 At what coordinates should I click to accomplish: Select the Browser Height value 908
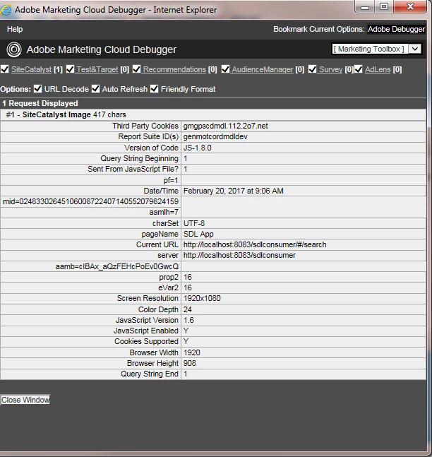190,363
